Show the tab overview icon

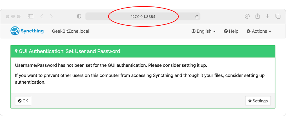pyautogui.click(x=278, y=16)
